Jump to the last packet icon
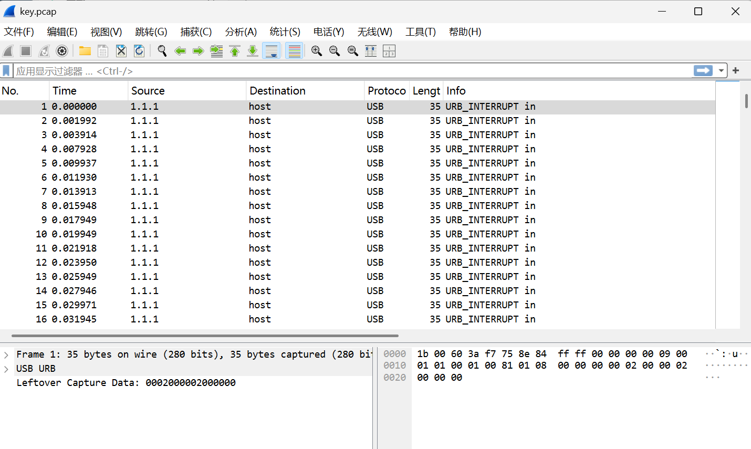The width and height of the screenshot is (751, 449). pos(253,51)
